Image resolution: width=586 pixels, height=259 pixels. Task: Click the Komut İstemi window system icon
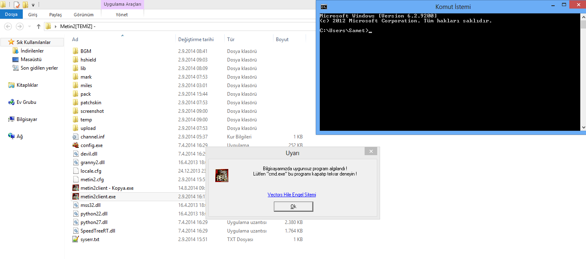pyautogui.click(x=324, y=7)
